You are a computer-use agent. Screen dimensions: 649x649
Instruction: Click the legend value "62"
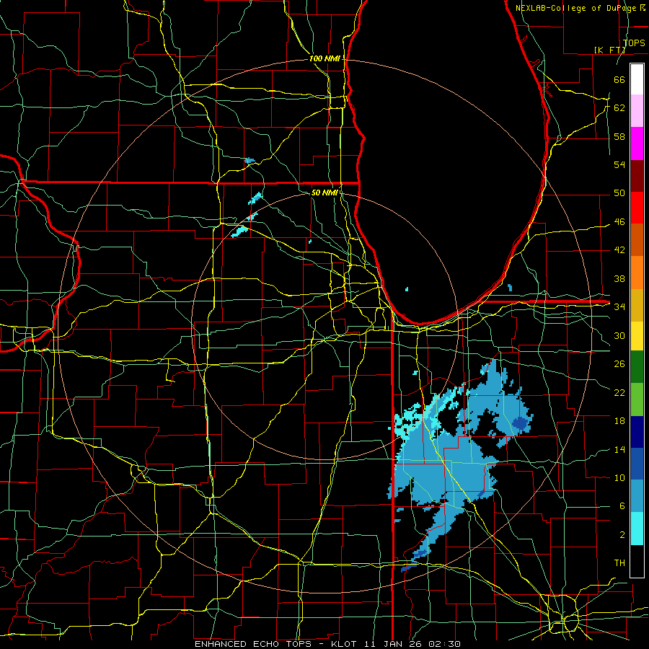tap(619, 108)
